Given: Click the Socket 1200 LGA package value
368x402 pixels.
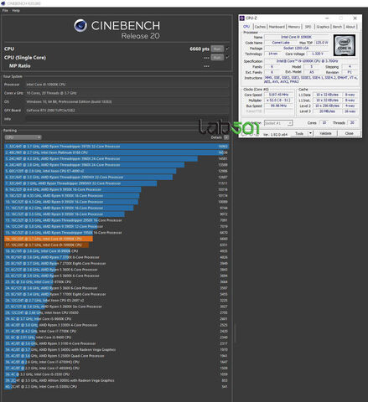Looking at the screenshot, I should tap(297, 49).
